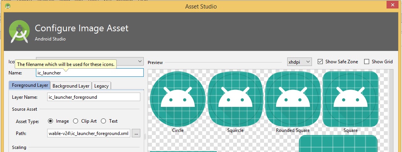
Task: Click the Preview label
Action: [x=155, y=62]
